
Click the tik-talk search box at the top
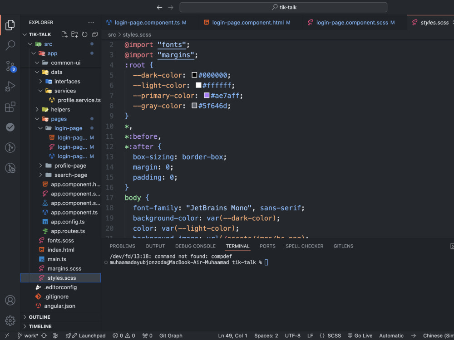click(283, 7)
